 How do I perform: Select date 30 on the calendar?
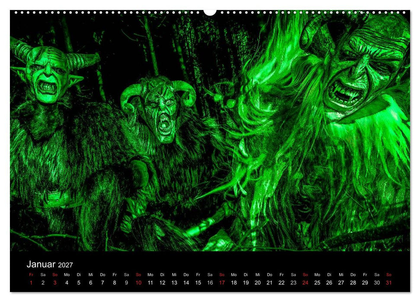tap(377, 283)
